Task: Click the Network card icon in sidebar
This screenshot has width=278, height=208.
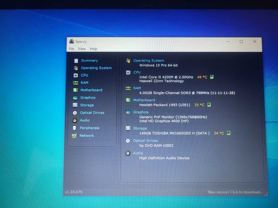Action: 74,136
